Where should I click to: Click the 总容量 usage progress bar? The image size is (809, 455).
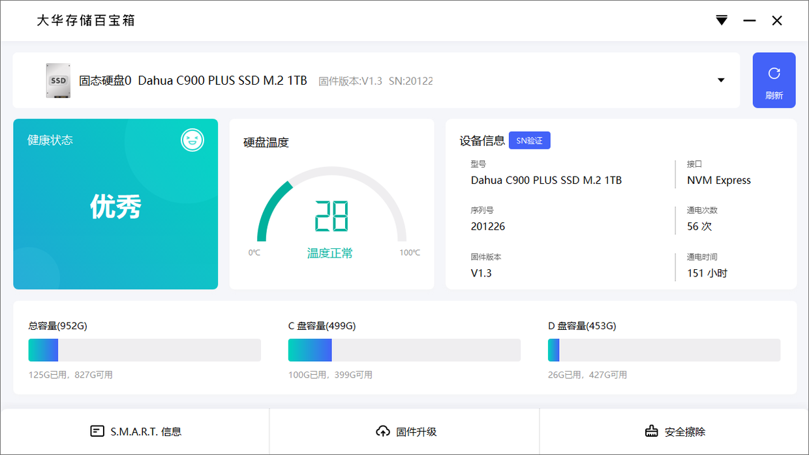[x=144, y=350]
